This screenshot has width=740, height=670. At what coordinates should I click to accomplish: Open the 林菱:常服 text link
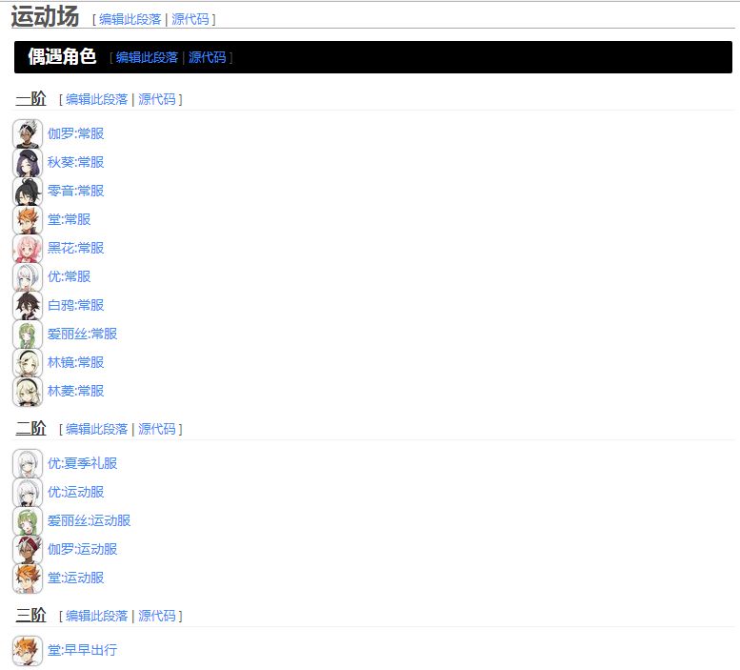75,391
